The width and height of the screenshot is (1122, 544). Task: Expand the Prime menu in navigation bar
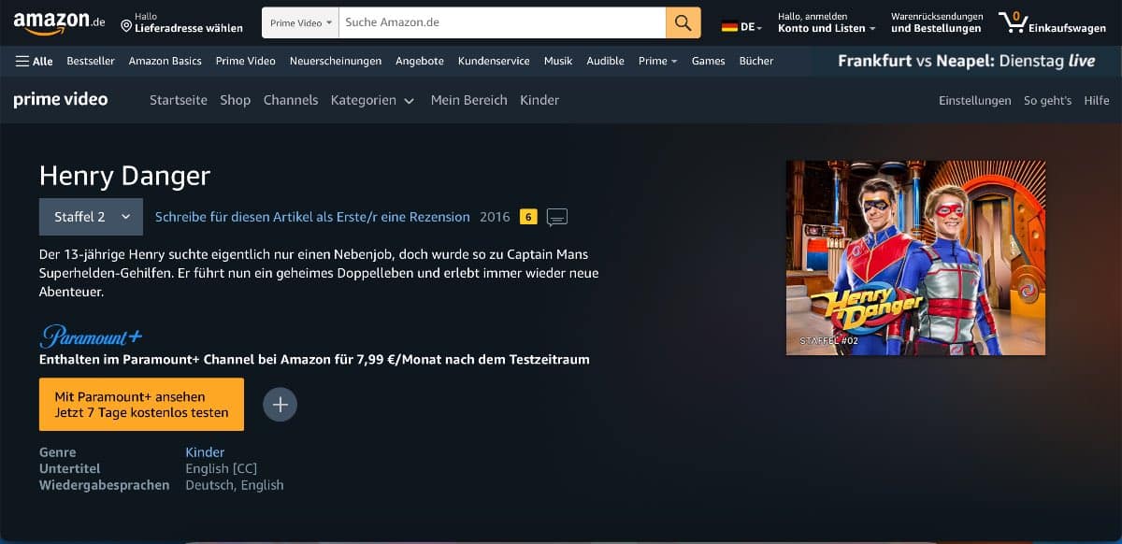coord(657,61)
